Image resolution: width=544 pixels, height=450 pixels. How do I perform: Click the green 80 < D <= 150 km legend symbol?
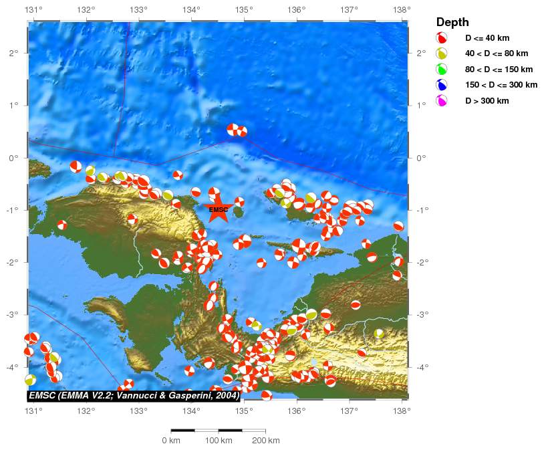[x=442, y=69]
